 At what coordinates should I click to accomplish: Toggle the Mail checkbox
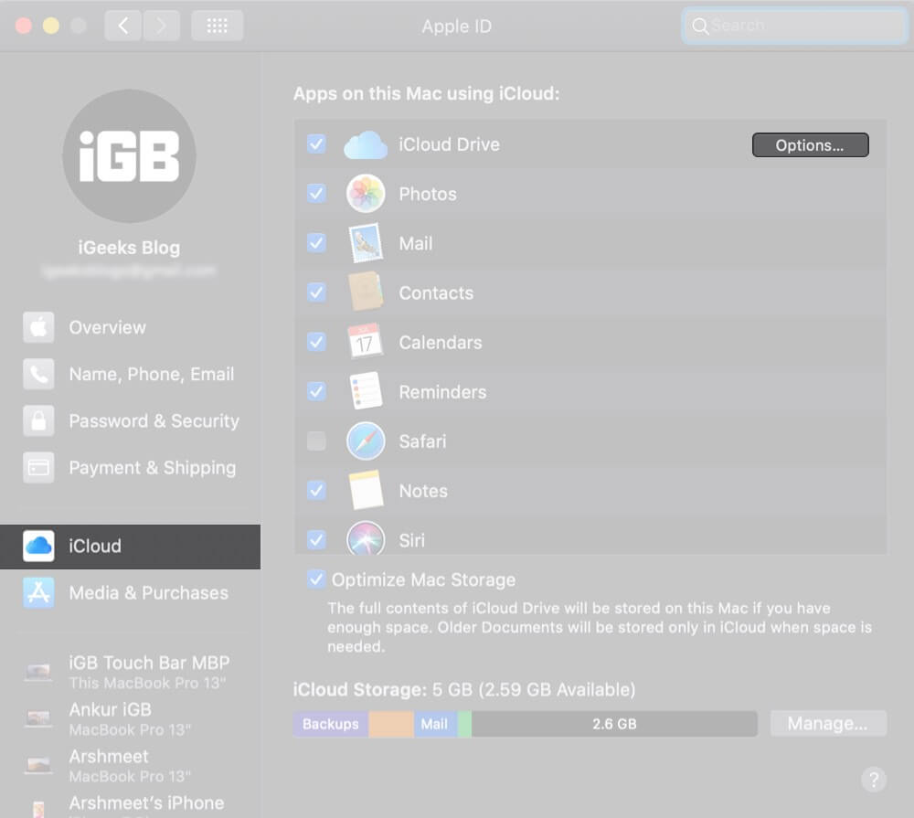pyautogui.click(x=316, y=243)
